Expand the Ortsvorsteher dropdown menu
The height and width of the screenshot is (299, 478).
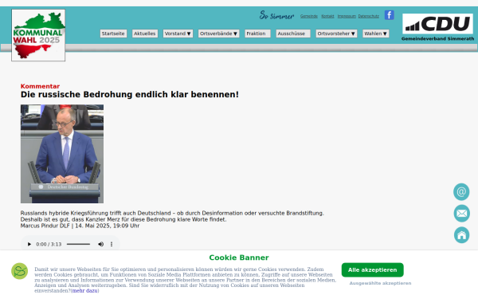[336, 33]
